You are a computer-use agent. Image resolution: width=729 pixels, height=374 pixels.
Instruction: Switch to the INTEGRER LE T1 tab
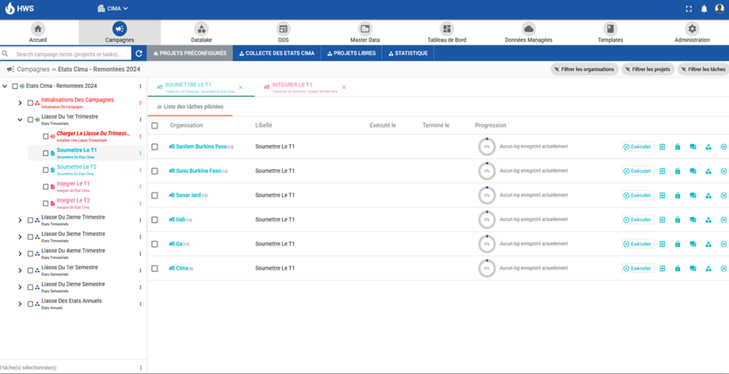pos(292,85)
